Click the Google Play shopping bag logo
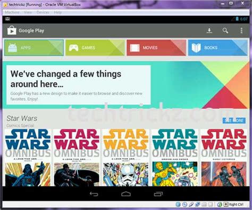 (12, 30)
